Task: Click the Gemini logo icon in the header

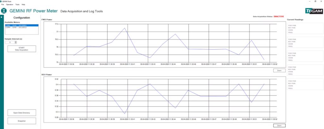Action: 4,11
